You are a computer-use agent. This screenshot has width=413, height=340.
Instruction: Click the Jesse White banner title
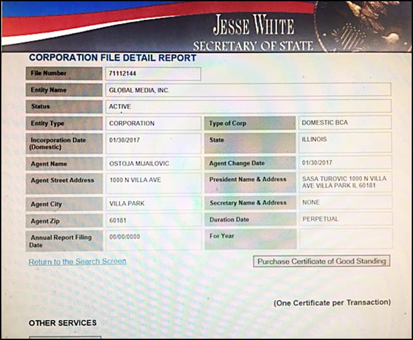pyautogui.click(x=254, y=25)
